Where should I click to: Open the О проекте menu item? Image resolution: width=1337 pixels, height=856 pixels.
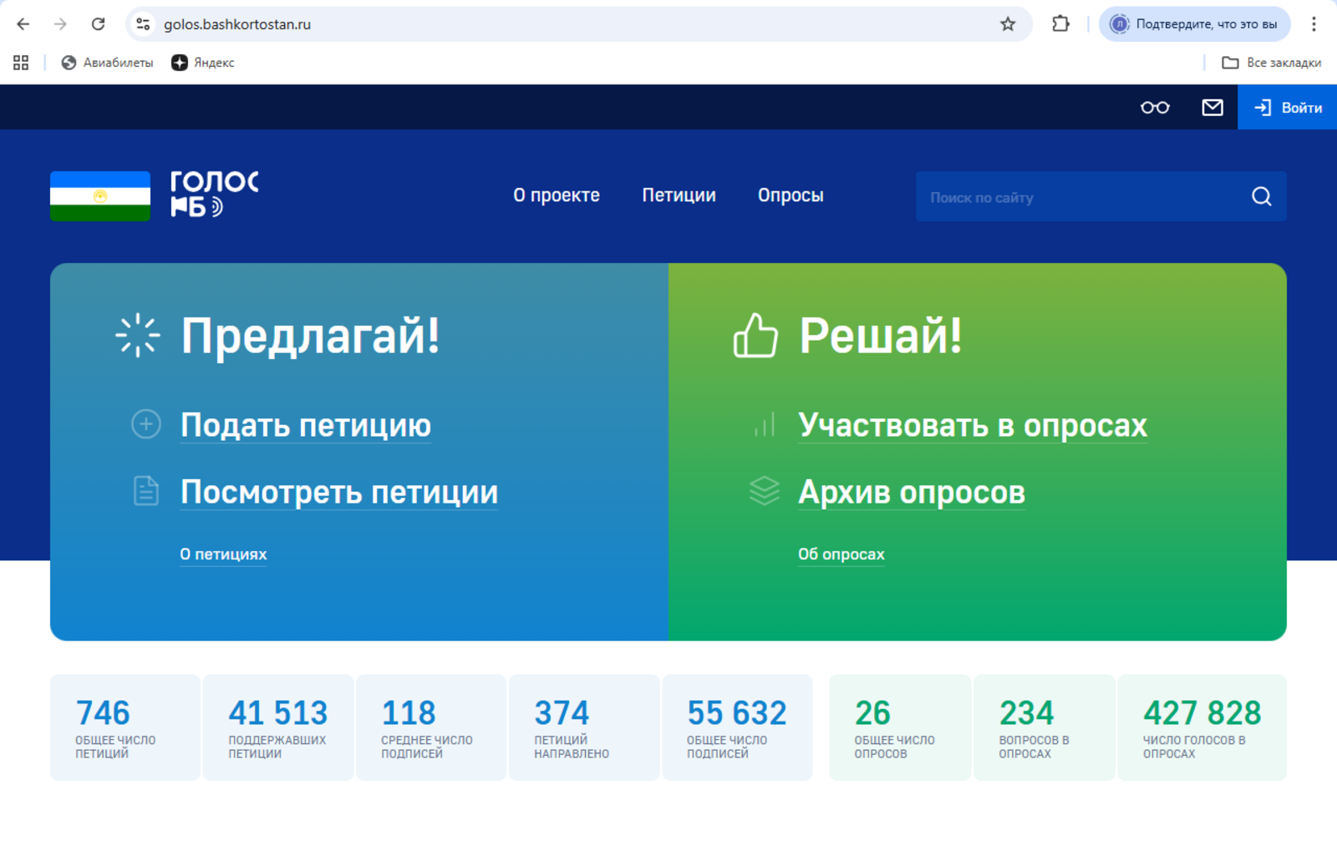point(557,195)
